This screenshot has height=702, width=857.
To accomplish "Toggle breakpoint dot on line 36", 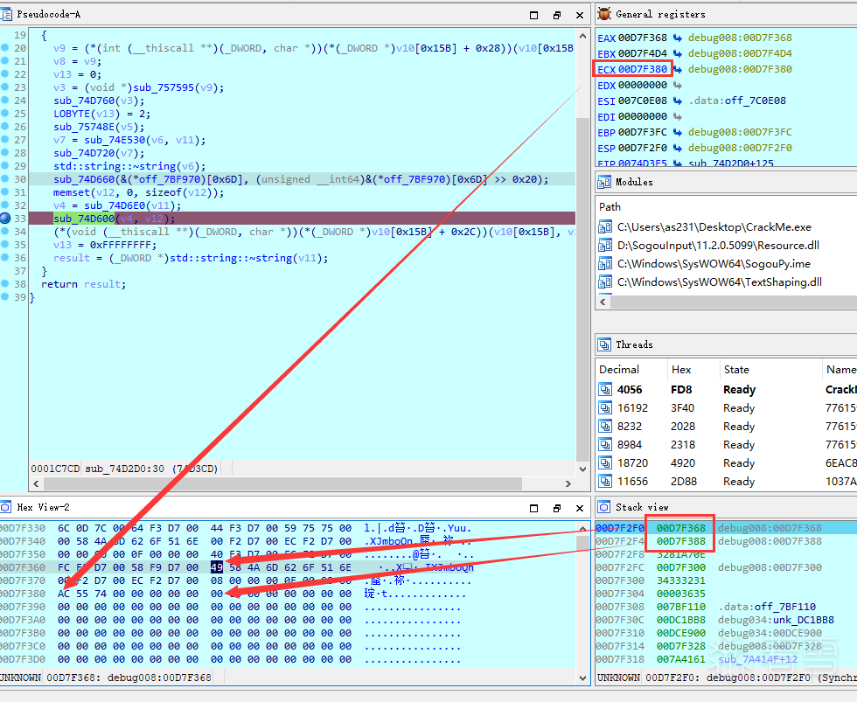I will coord(5,258).
